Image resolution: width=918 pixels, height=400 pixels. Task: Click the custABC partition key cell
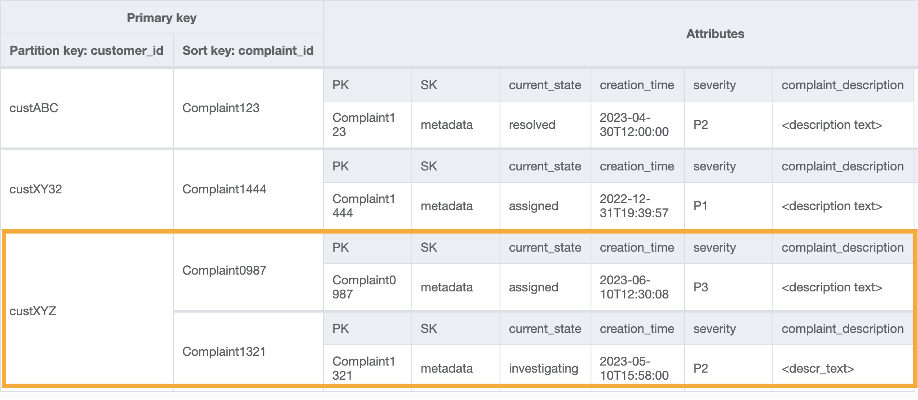click(x=34, y=108)
